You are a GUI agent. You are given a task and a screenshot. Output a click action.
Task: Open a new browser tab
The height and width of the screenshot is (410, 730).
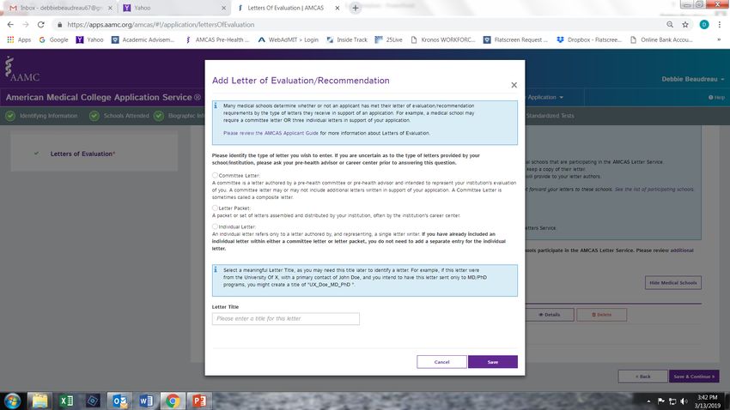pos(356,8)
